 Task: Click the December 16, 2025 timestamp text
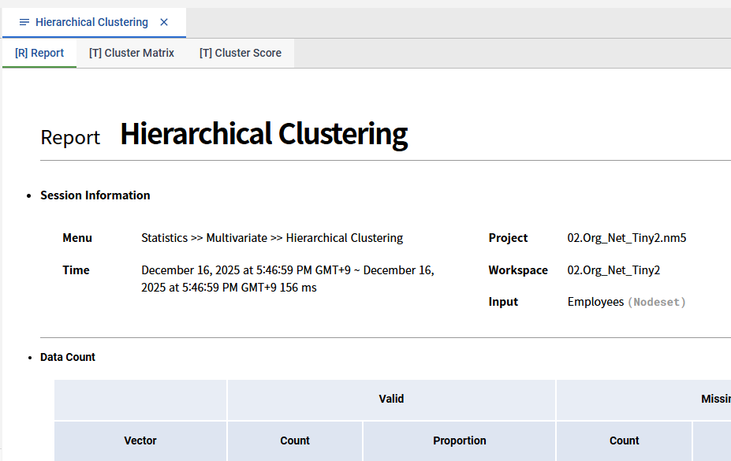click(288, 279)
